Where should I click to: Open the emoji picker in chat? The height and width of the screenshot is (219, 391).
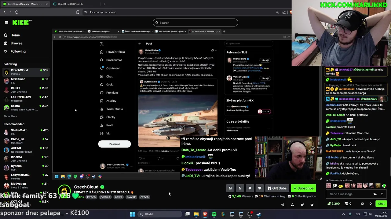(x=382, y=194)
